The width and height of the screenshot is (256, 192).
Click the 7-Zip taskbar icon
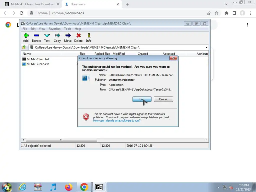pyautogui.click(x=99, y=187)
